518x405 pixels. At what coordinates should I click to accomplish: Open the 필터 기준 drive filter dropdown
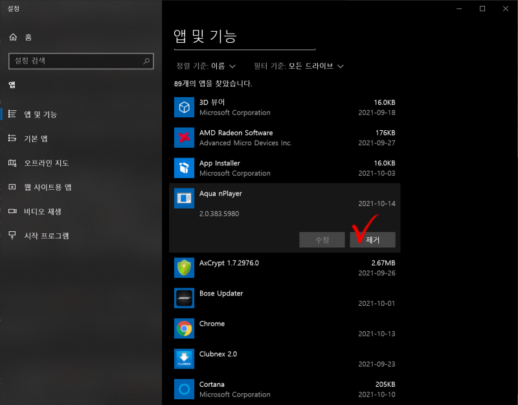click(298, 66)
